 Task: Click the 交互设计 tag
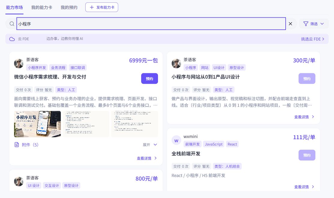(52, 185)
